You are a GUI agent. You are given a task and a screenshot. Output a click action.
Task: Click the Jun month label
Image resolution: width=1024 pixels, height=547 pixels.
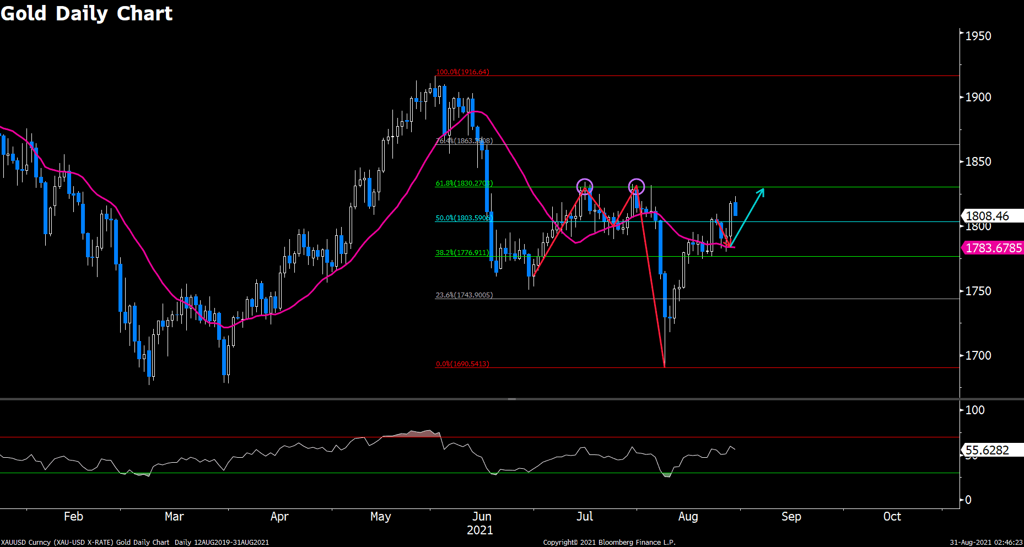tap(482, 517)
